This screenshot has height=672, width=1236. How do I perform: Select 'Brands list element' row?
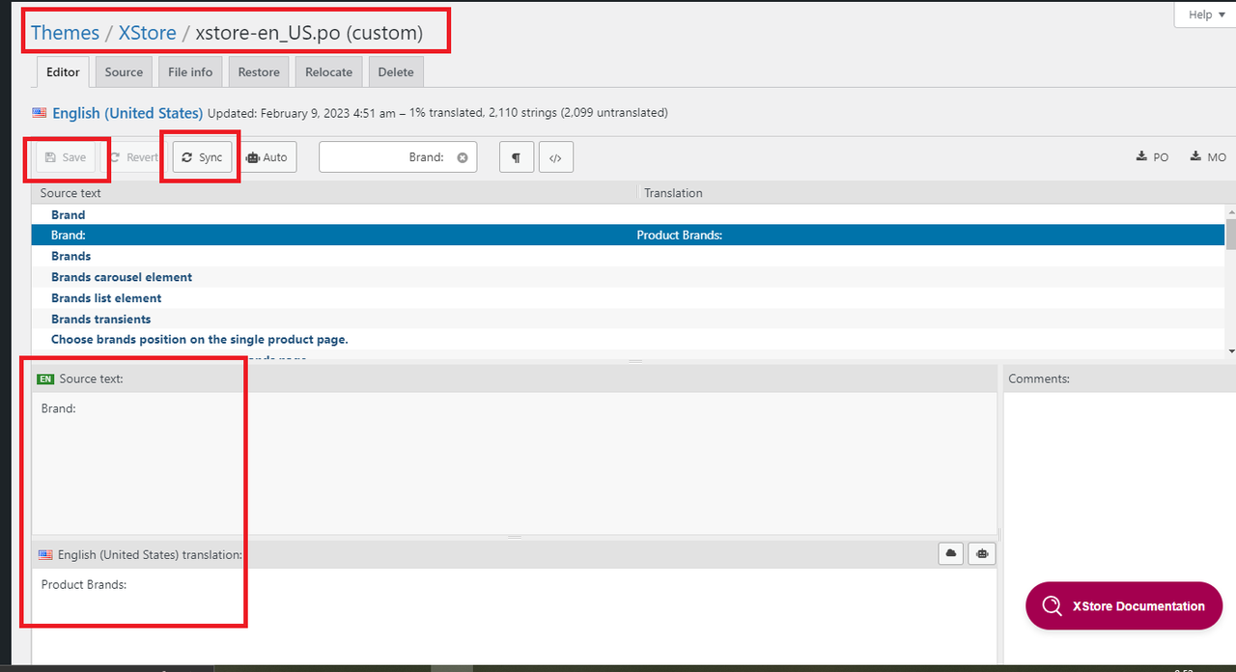[629, 298]
